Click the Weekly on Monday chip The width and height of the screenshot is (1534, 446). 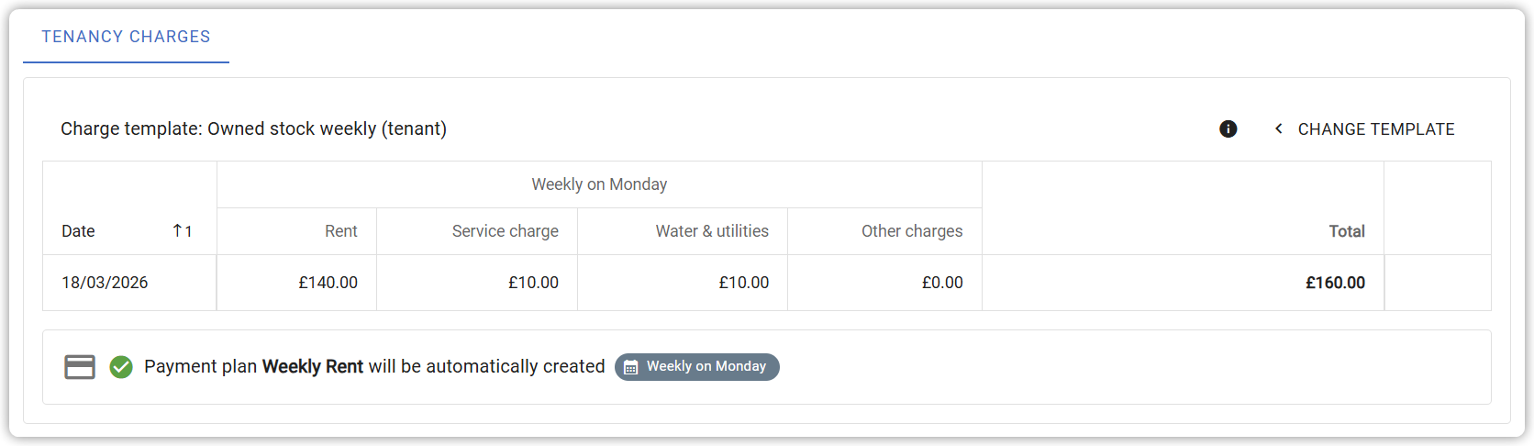pos(697,367)
